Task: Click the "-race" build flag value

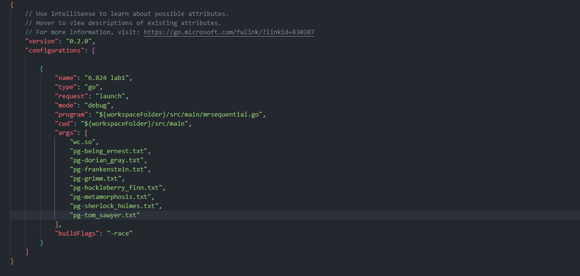Action: tap(119, 233)
